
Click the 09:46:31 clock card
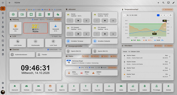pyautogui.click(x=36, y=69)
